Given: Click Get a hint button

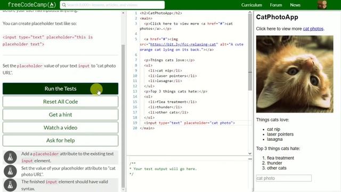Looking at the screenshot, I should 60,115.
